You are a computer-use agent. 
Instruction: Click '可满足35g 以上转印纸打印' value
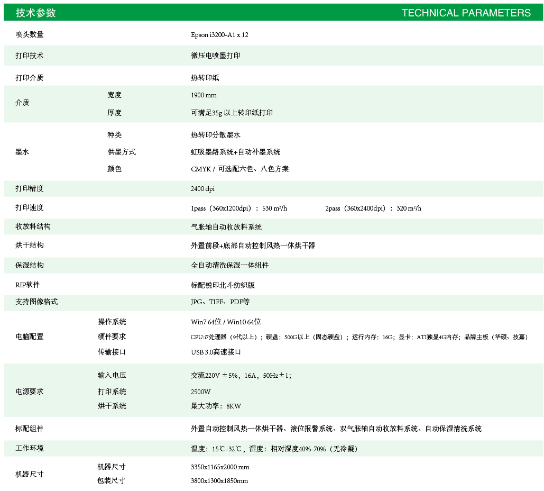[x=232, y=113]
